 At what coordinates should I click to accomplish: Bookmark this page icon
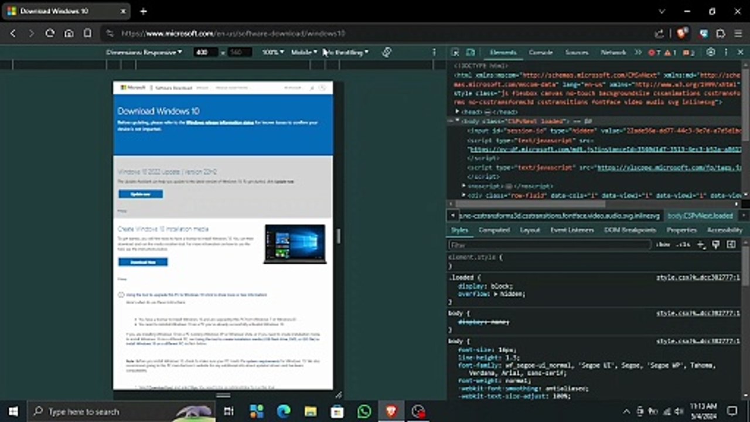[x=87, y=33]
